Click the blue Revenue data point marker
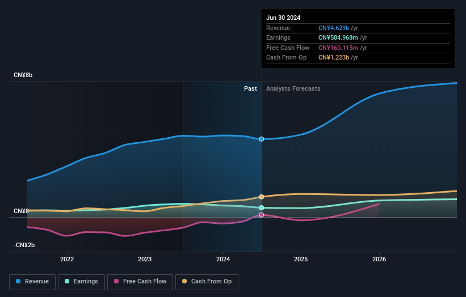Screen dimensions: 466x297 (262, 139)
